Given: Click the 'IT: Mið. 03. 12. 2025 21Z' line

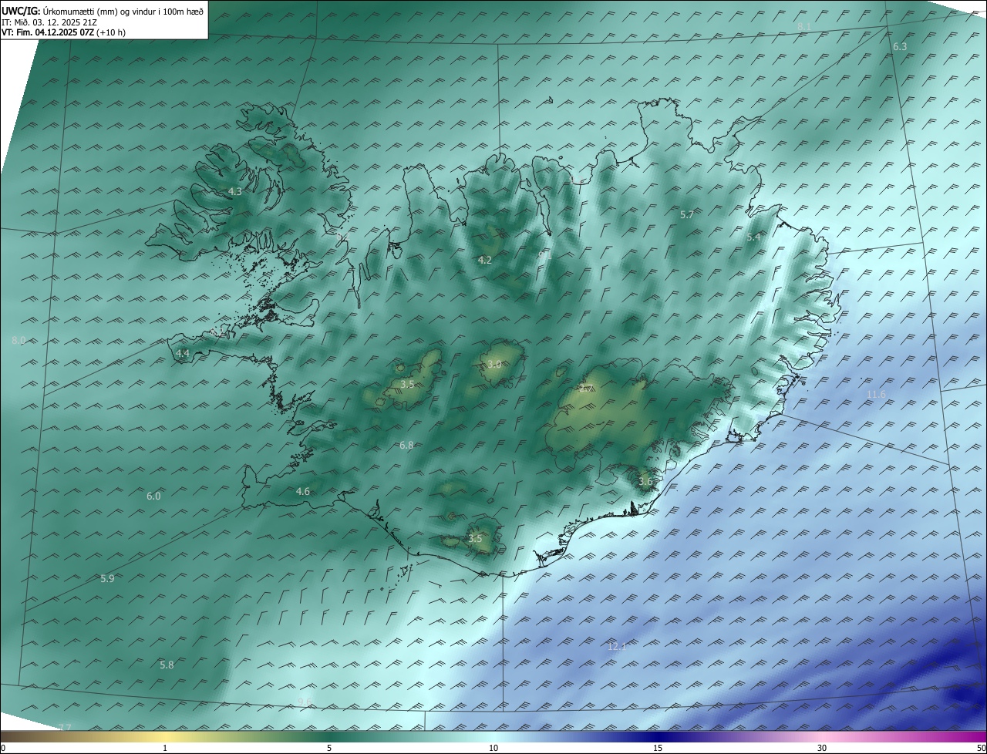Looking at the screenshot, I should coord(49,22).
